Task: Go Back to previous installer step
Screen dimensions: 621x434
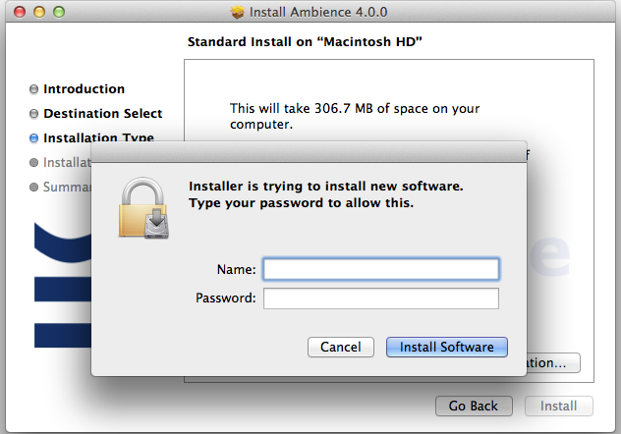Action: 474,406
